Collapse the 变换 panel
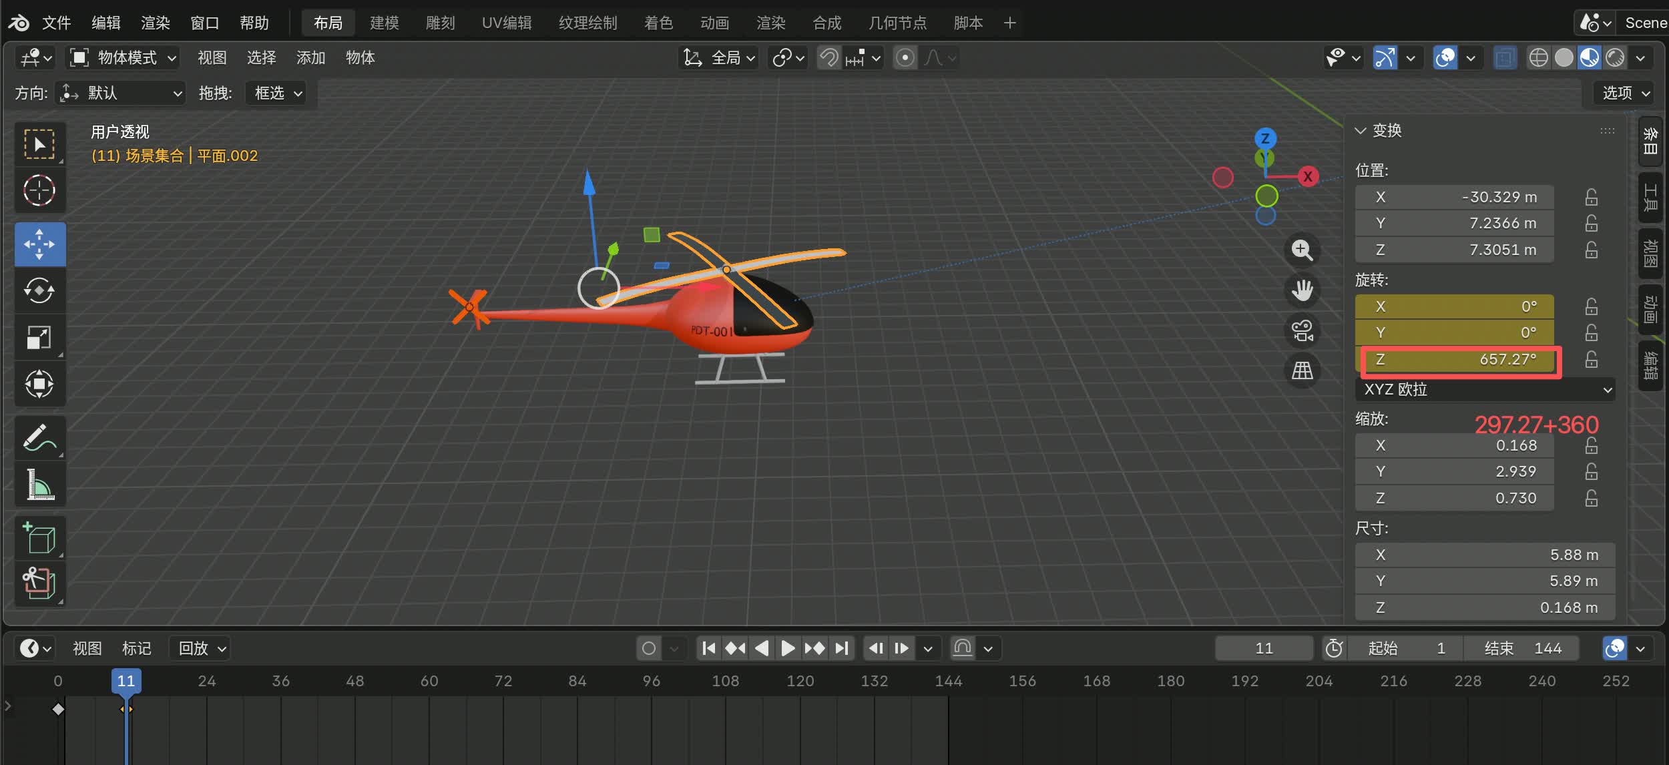Viewport: 1669px width, 765px height. click(1360, 130)
